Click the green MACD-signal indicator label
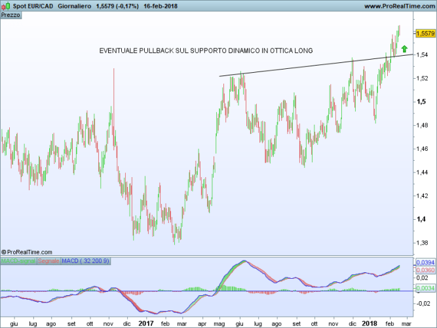Screen dimensions: 437x328 pos(18,261)
